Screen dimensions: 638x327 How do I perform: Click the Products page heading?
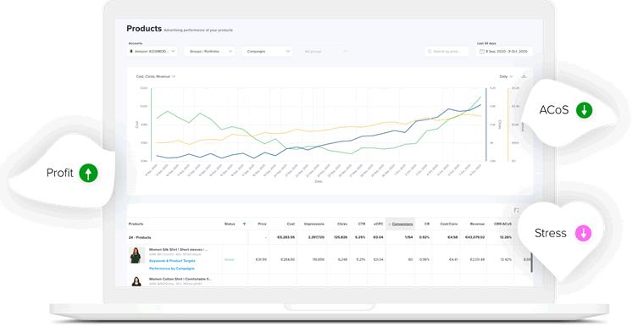pyautogui.click(x=144, y=29)
